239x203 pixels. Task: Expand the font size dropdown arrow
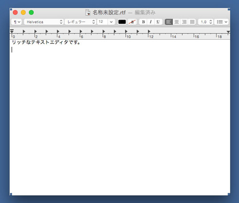111,22
